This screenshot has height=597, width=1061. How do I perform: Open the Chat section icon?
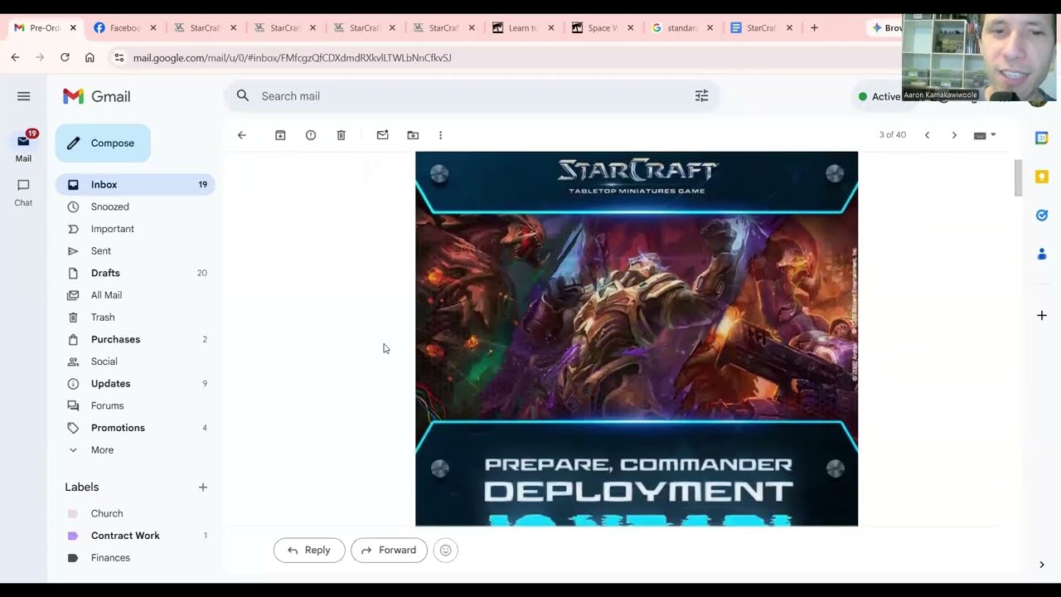[23, 186]
